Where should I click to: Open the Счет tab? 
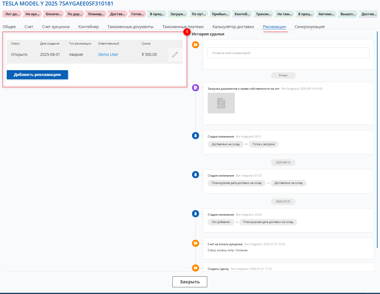(x=29, y=27)
